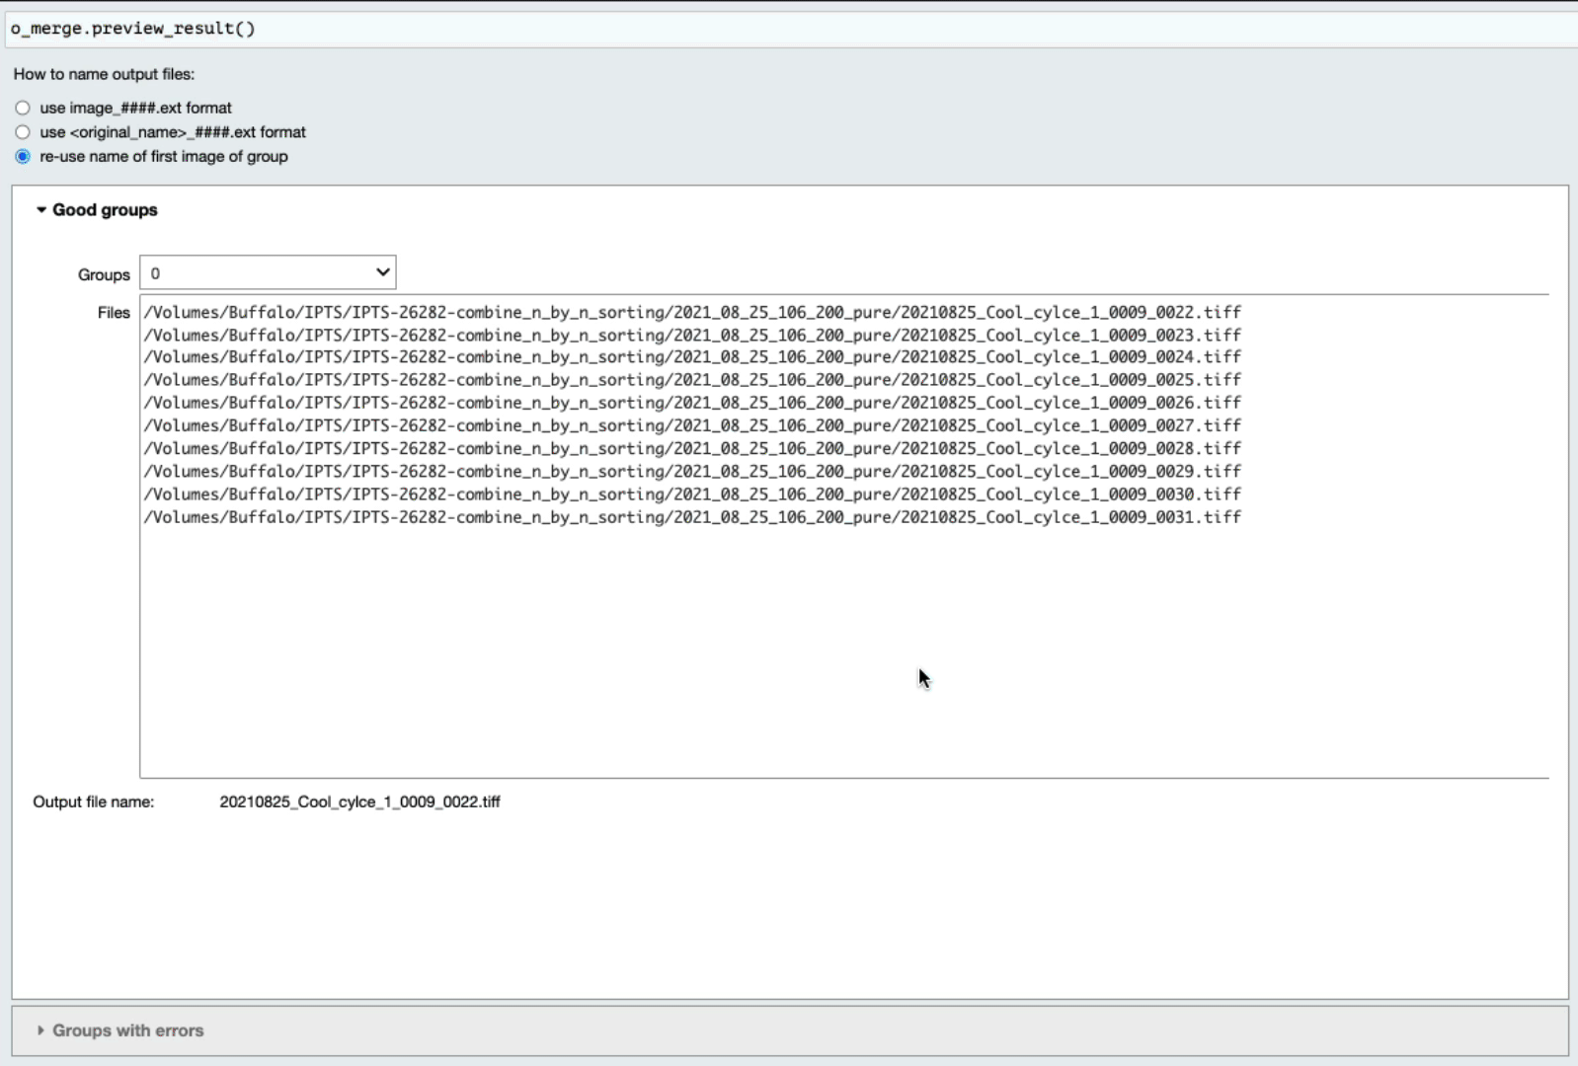
Task: Click the file ending in 0009_0028.tiff
Action: (x=691, y=448)
